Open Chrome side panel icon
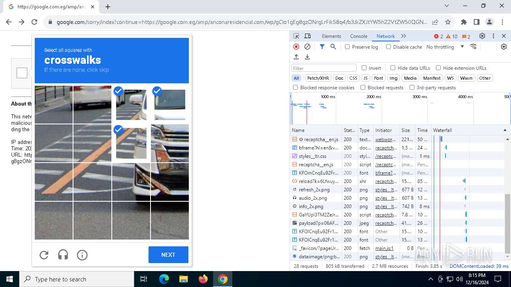This screenshot has width=511, height=287. click(477, 22)
